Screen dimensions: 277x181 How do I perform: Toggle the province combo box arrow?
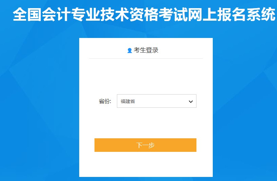[191, 101]
